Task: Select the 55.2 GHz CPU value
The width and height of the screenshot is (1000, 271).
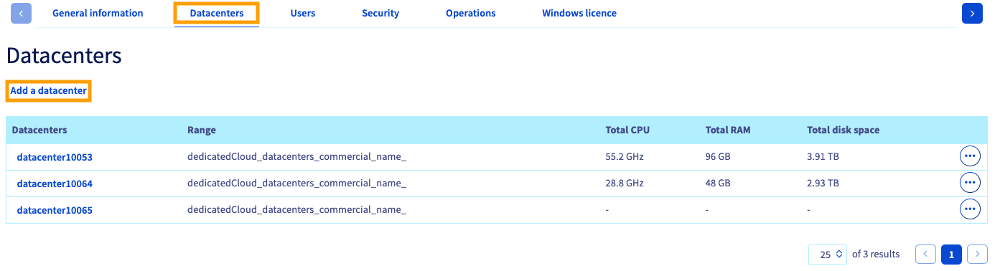Action: click(x=625, y=156)
